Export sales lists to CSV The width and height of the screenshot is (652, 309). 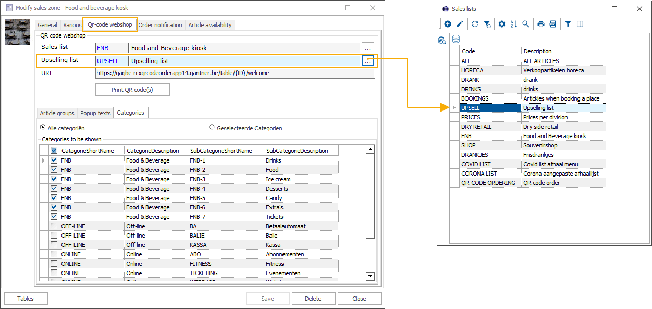[553, 24]
